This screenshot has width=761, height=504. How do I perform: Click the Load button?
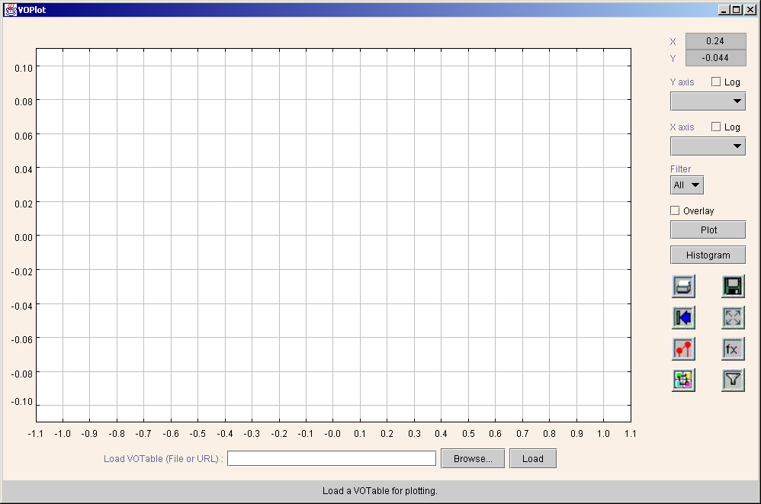(x=532, y=459)
